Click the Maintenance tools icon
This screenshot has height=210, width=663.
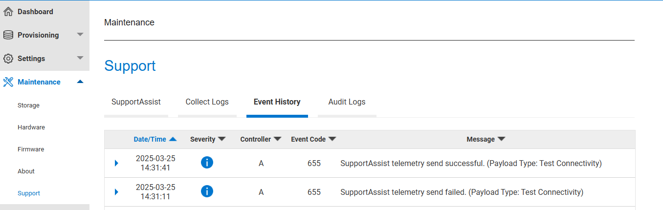pos(8,82)
